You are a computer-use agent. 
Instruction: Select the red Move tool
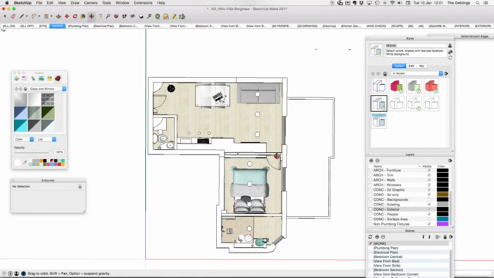click(67, 16)
